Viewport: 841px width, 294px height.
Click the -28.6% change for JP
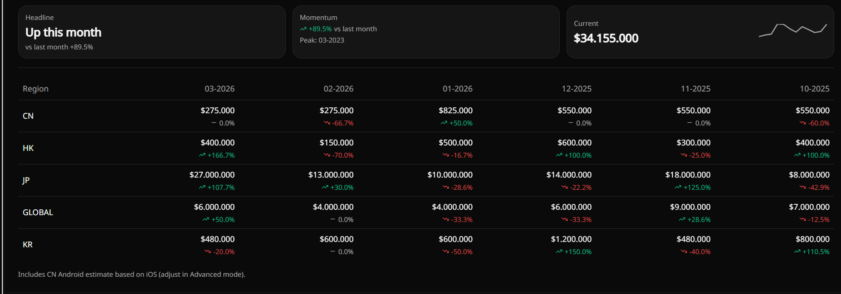click(x=462, y=188)
